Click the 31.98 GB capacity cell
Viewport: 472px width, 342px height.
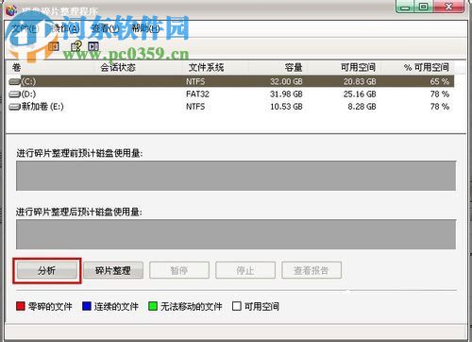[286, 94]
